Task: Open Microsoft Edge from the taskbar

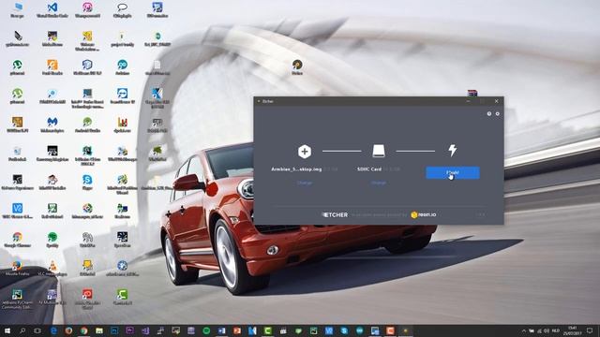Action: pos(53,330)
